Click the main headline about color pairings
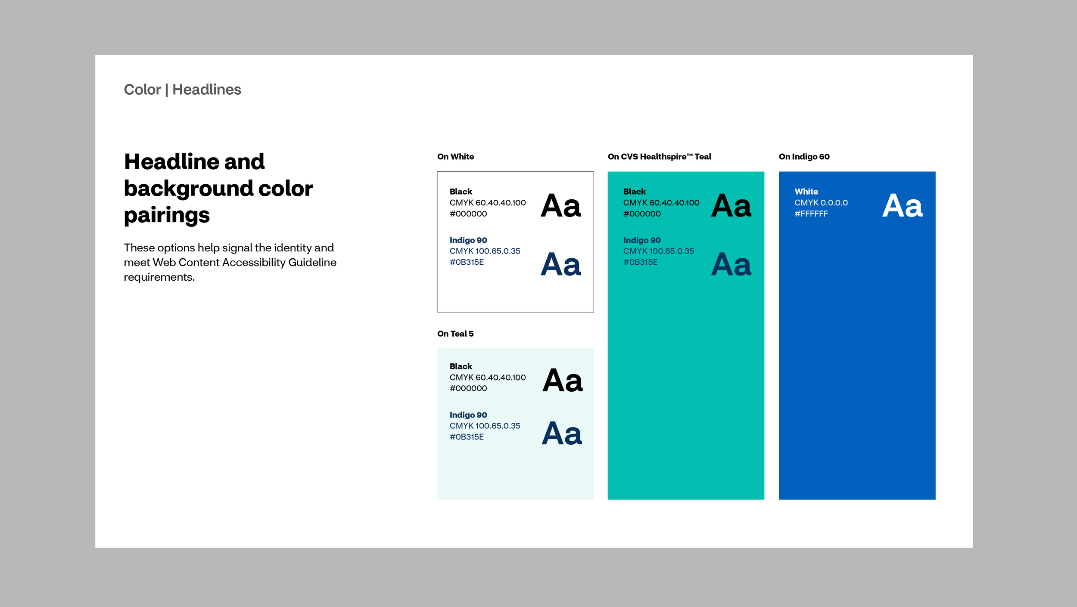Image resolution: width=1077 pixels, height=607 pixels. click(x=218, y=188)
